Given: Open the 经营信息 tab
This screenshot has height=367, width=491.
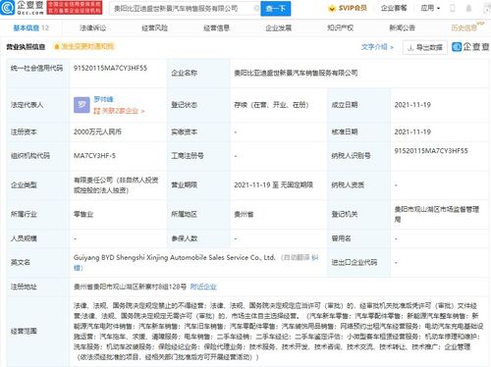Looking at the screenshot, I should click(x=216, y=28).
